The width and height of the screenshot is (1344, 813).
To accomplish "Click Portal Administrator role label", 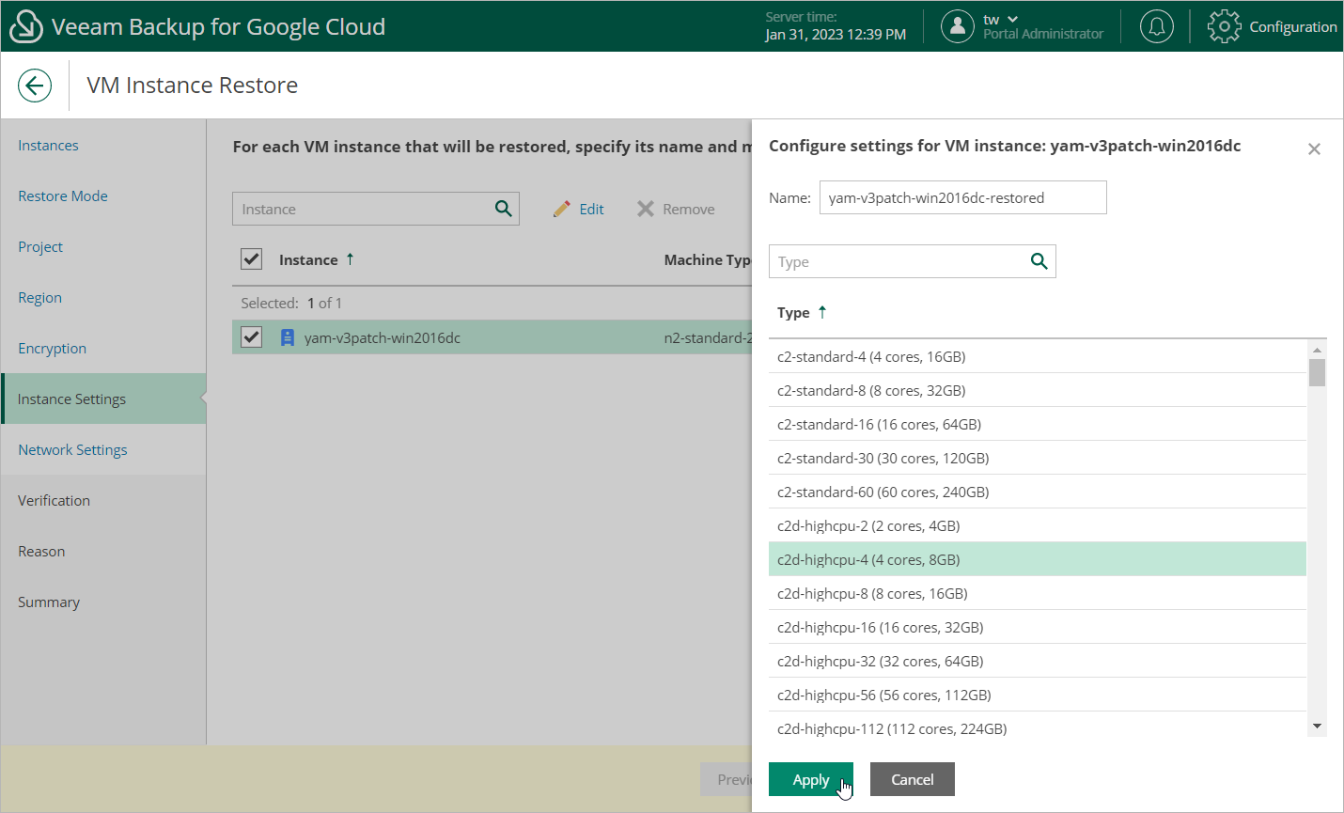I will (1043, 34).
